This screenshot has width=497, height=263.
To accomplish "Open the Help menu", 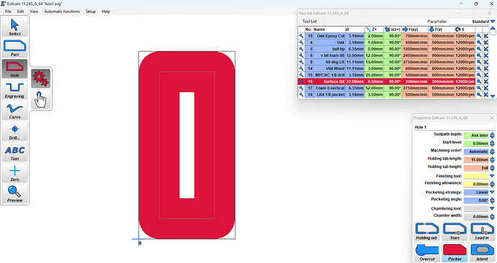I will (106, 12).
